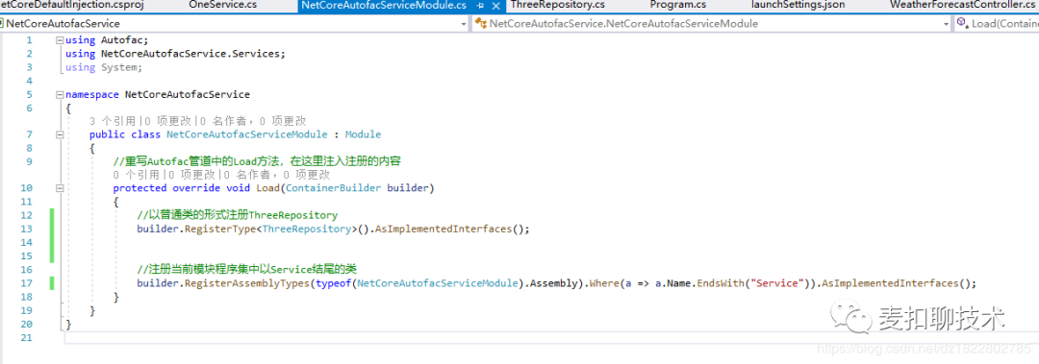This screenshot has width=1039, height=364.
Task: Place the cursor on empty line 21
Action: tap(551, 337)
